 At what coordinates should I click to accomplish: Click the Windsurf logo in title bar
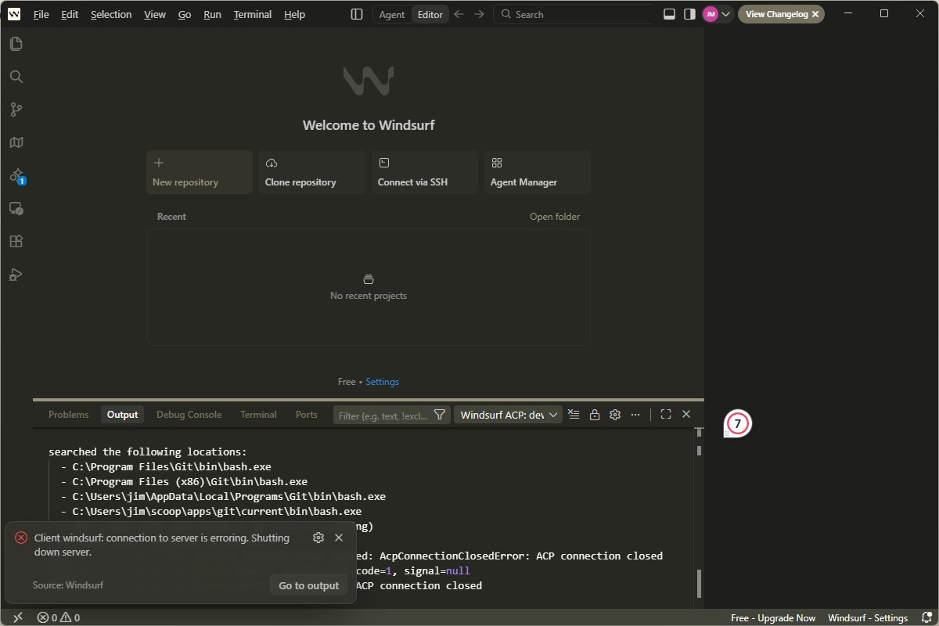pos(14,14)
